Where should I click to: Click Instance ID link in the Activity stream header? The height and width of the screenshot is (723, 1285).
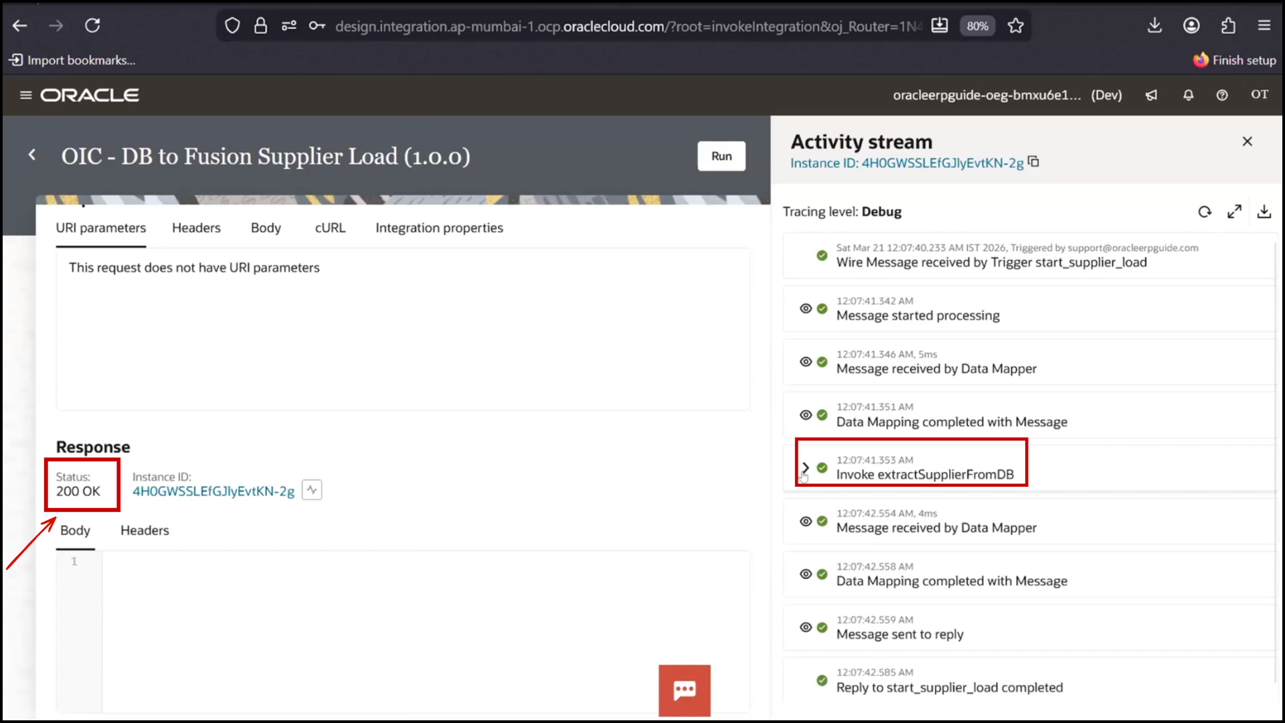pyautogui.click(x=907, y=163)
